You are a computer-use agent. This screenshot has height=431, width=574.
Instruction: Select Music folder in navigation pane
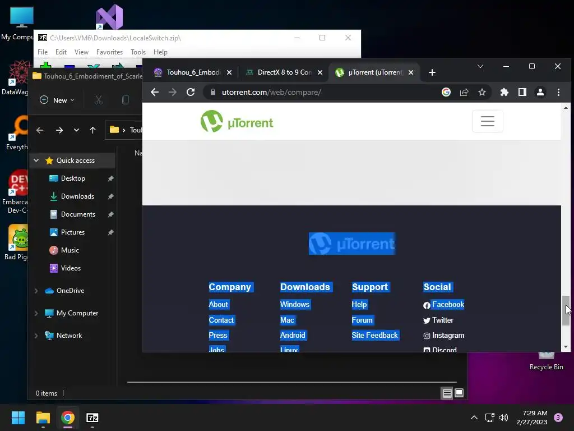70,250
